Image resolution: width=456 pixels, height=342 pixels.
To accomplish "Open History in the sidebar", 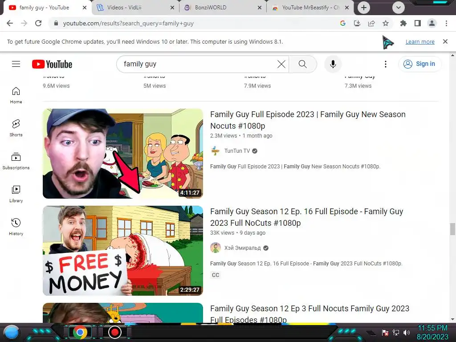I will click(x=16, y=227).
